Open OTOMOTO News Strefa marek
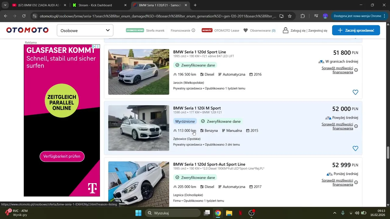The width and height of the screenshot is (390, 219). [x=145, y=30]
